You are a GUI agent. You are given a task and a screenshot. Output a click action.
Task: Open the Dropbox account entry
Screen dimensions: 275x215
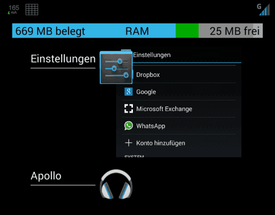pyautogui.click(x=179, y=74)
